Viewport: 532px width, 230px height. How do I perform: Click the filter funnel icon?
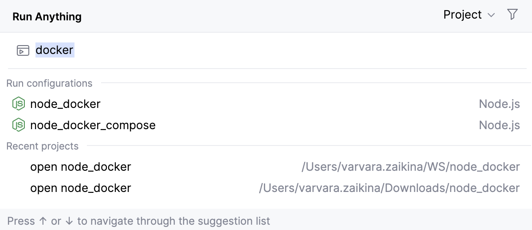tap(512, 15)
